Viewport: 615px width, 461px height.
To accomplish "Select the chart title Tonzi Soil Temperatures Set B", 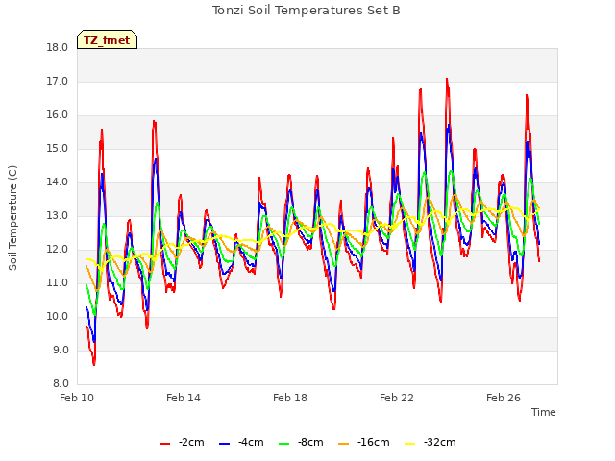I will point(307,11).
